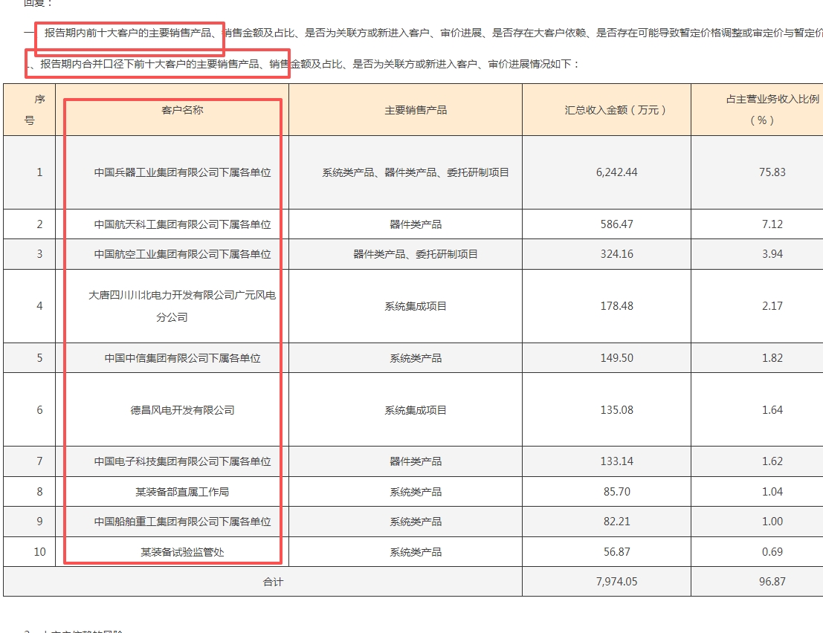
Task: Click the percentage 75.83
Action: (772, 172)
